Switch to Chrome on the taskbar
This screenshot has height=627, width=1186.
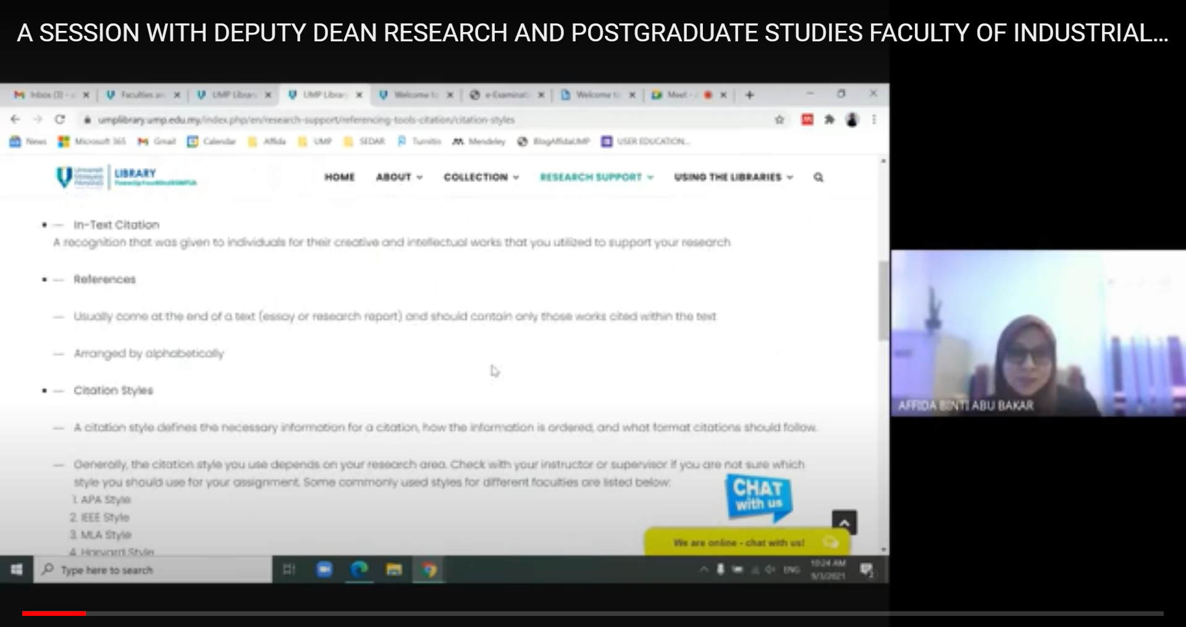(429, 570)
